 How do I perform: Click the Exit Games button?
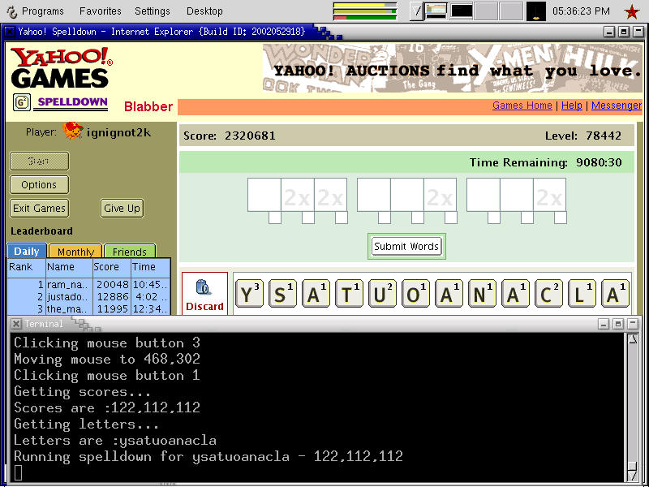39,209
